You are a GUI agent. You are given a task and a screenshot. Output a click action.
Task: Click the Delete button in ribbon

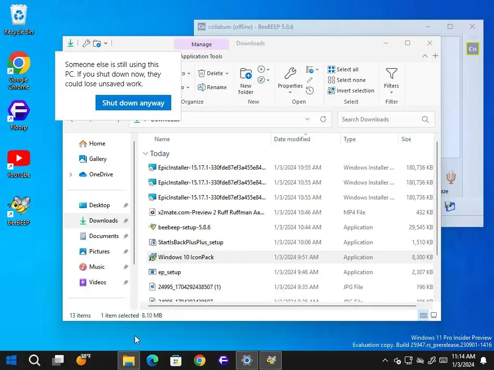point(211,73)
